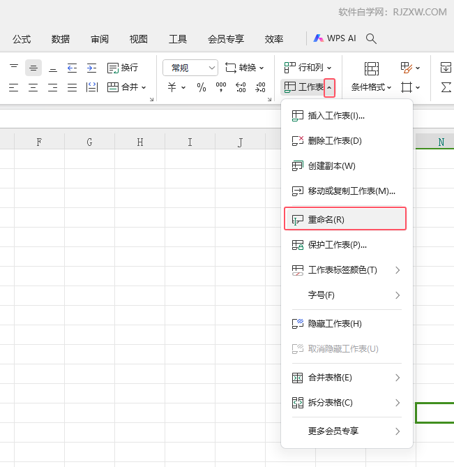This screenshot has width=454, height=467.
Task: Launch WPS AI
Action: [x=335, y=38]
